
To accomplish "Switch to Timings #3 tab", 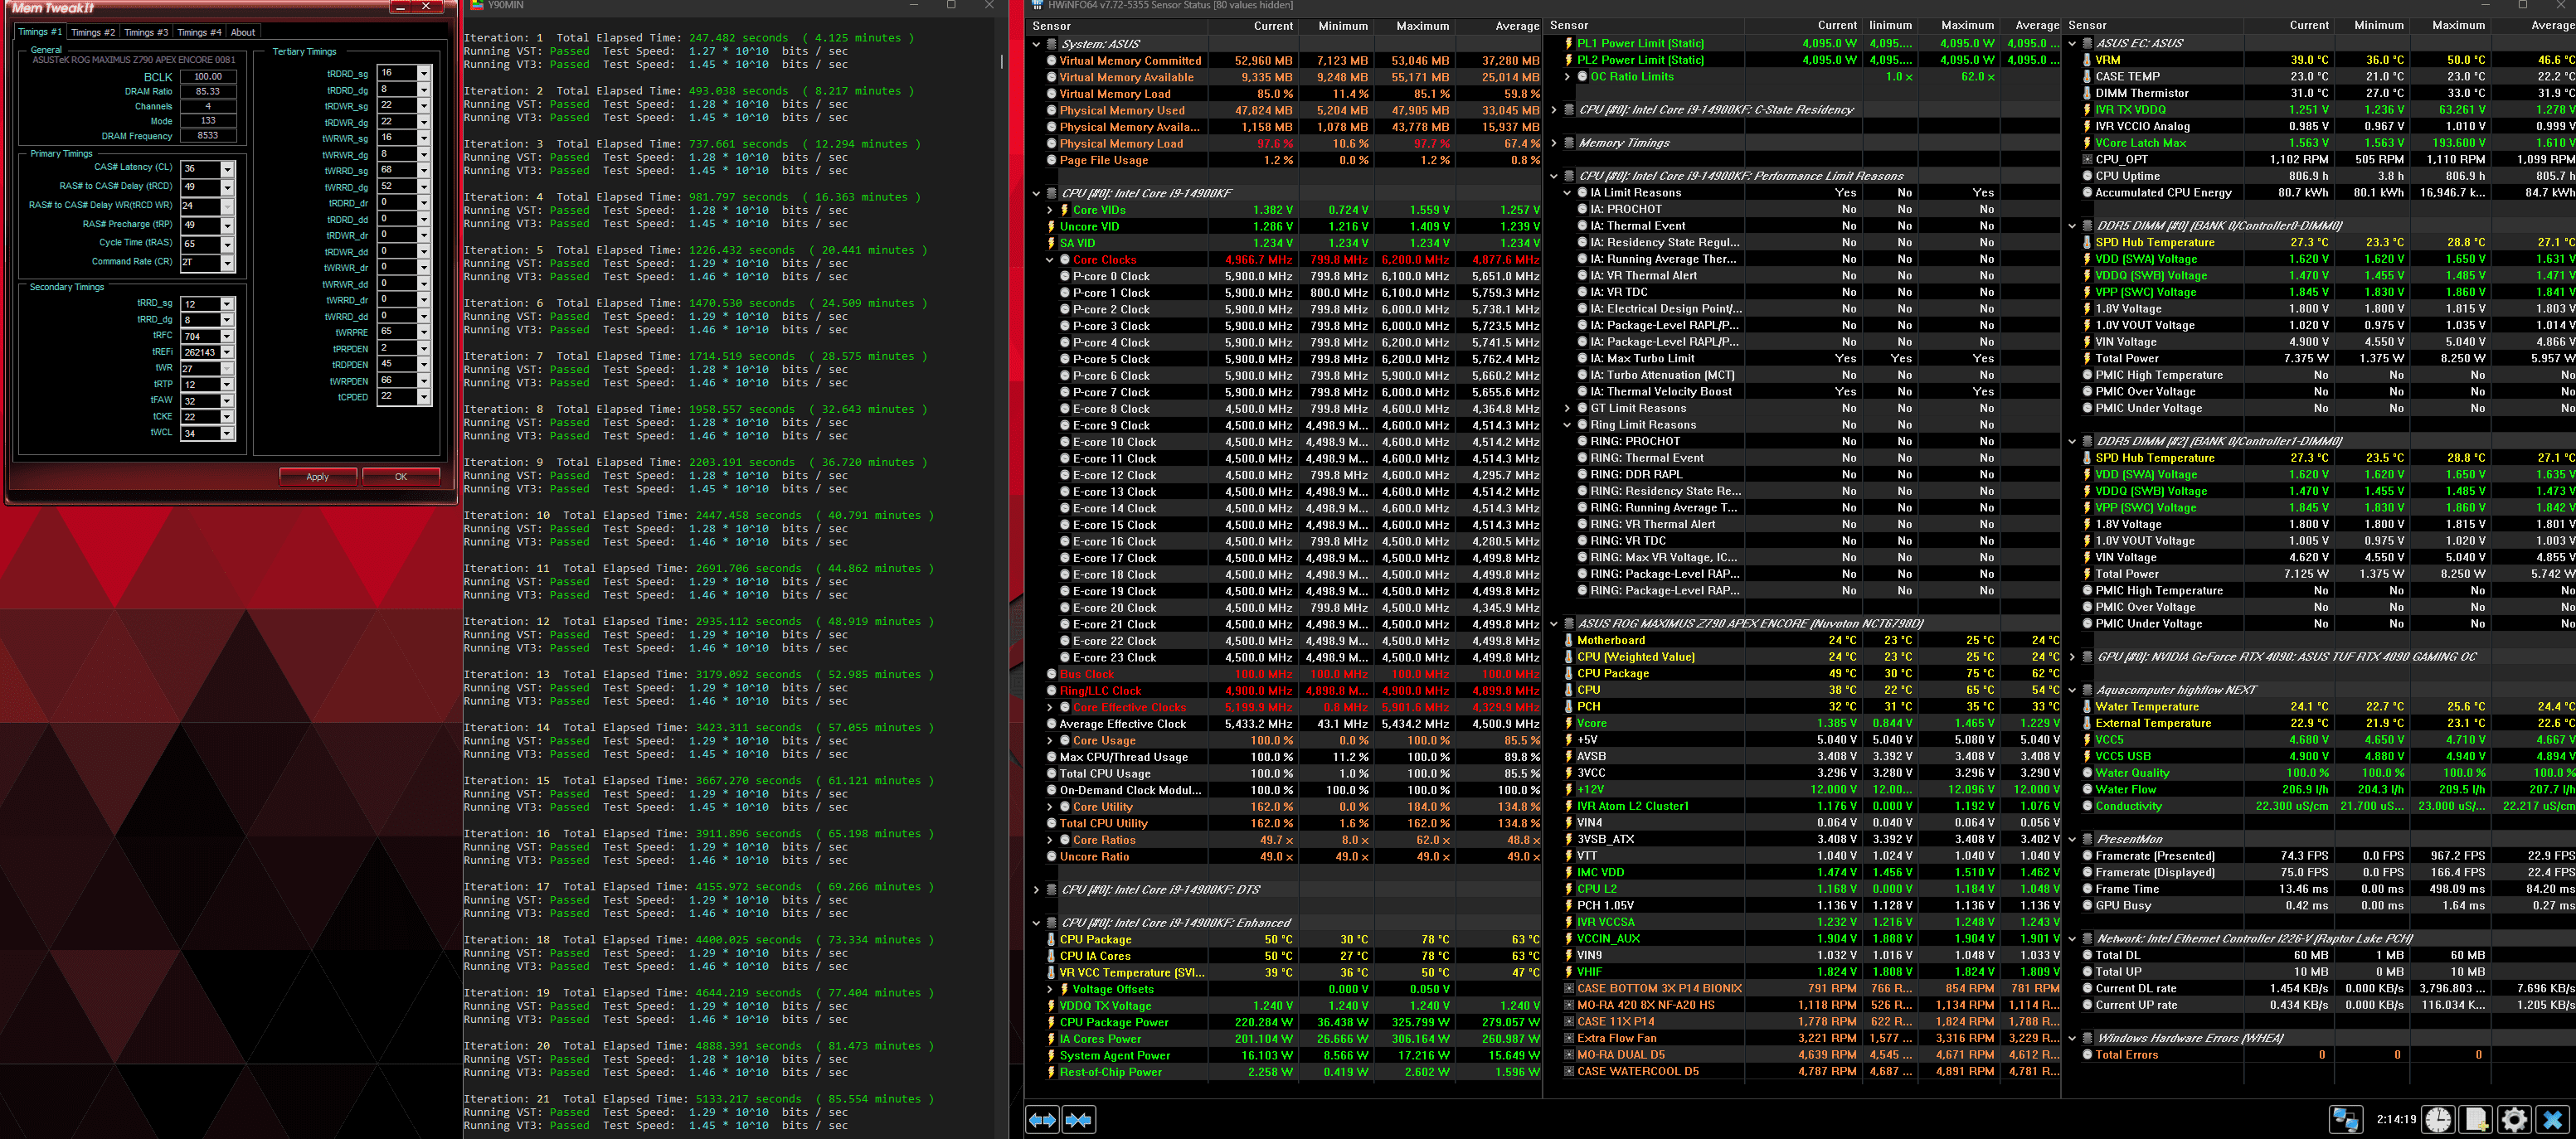I will [146, 32].
